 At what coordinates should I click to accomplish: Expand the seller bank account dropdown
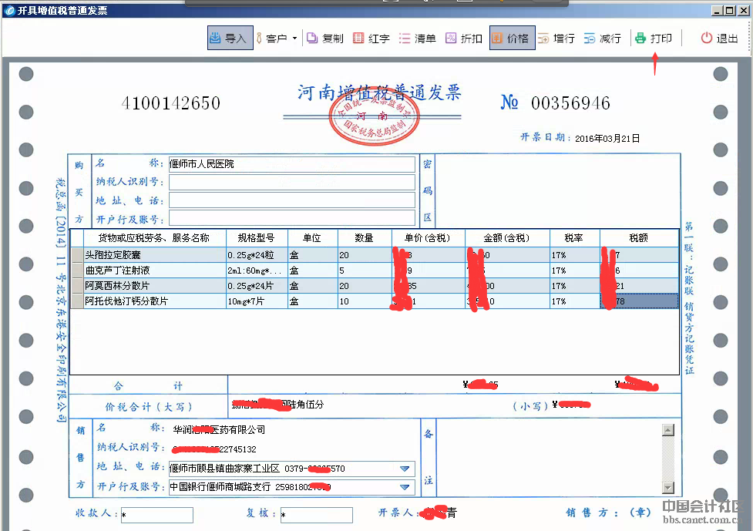coord(405,487)
